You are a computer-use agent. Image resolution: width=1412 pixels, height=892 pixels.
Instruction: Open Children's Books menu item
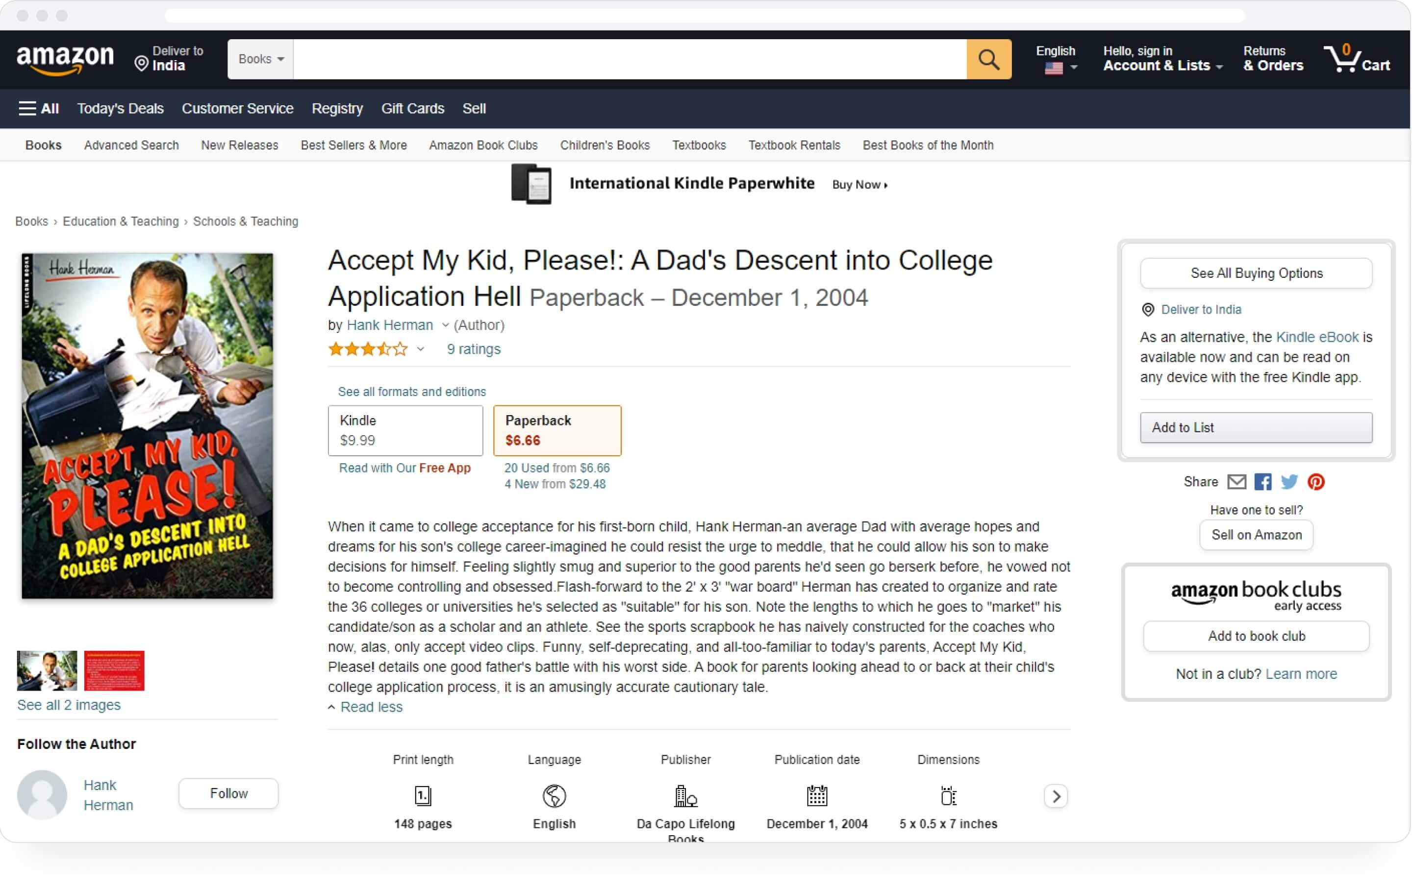click(x=605, y=145)
